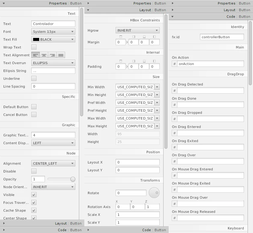The width and height of the screenshot is (253, 233).
Task: Select right text alignment icon
Action: point(52,55)
